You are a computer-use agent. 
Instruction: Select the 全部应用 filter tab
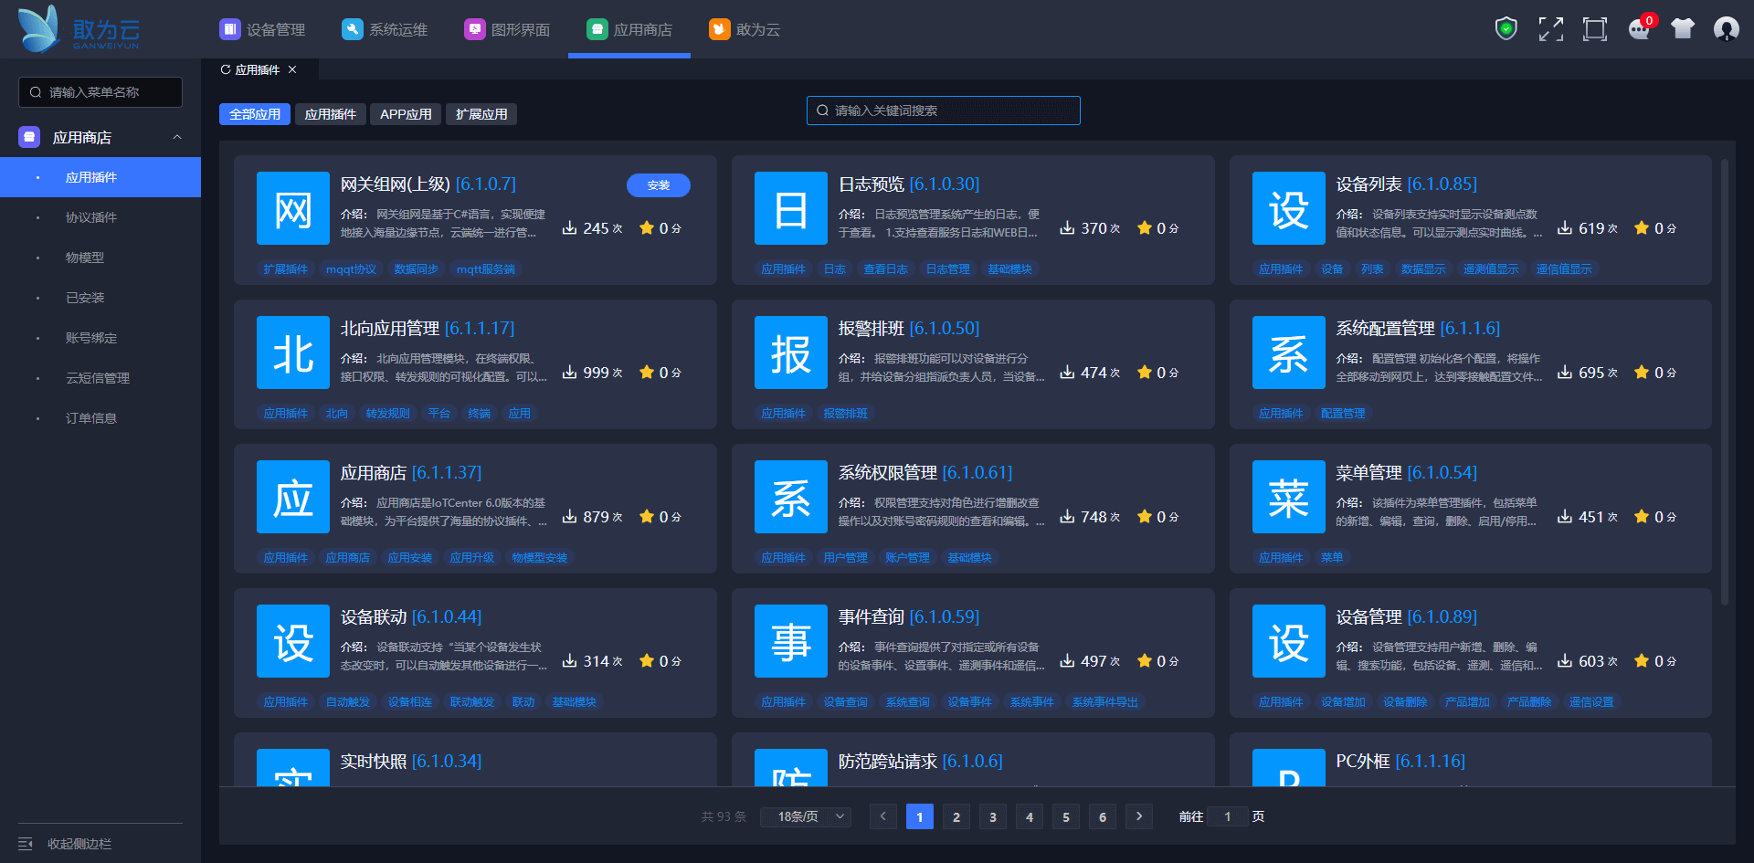pos(255,114)
